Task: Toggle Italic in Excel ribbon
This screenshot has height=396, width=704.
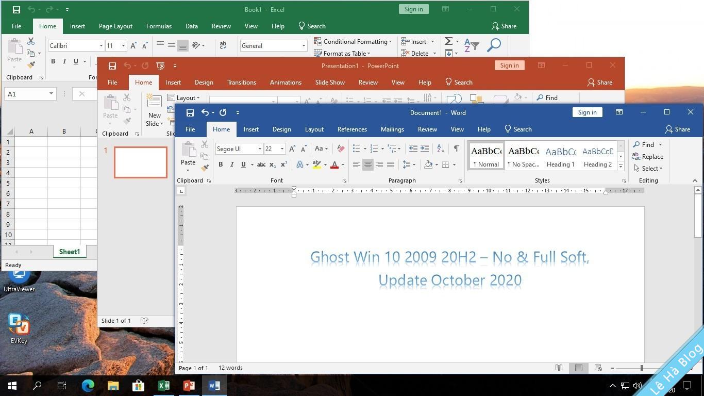Action: pos(64,61)
